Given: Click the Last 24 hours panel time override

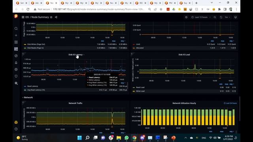Looking at the screenshot, I should coord(230,103).
